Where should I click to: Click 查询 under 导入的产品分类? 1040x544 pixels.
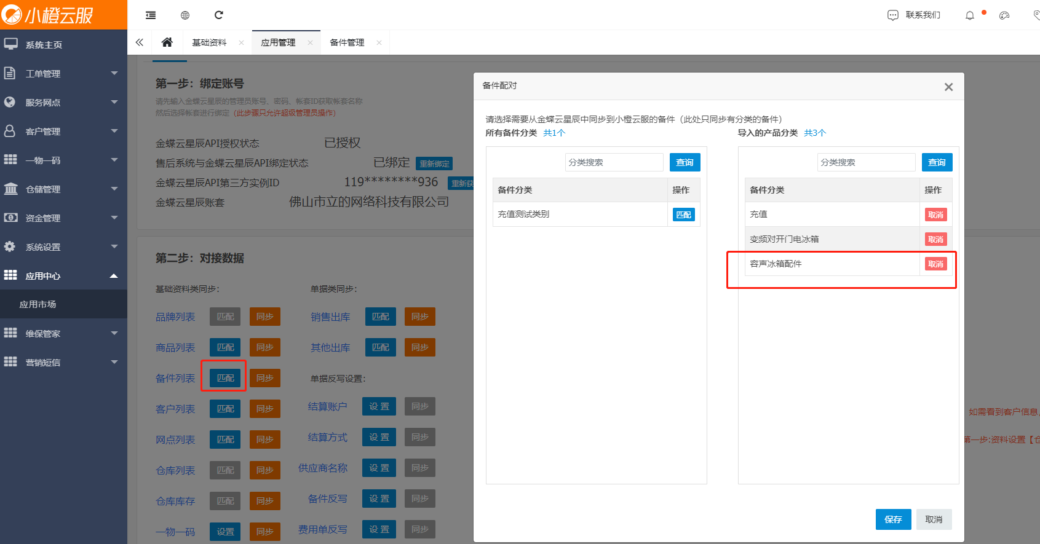(937, 162)
